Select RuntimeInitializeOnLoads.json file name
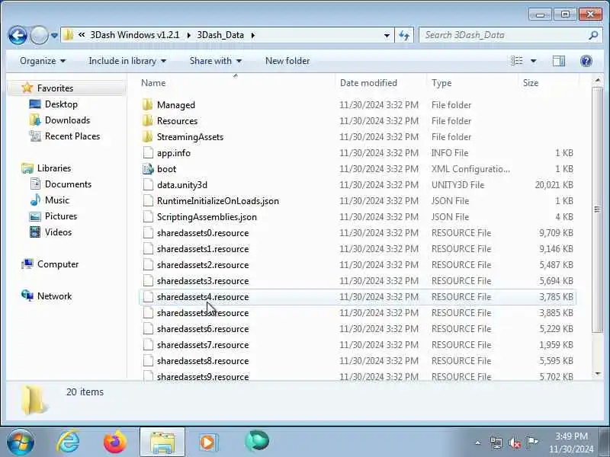The image size is (610, 457). click(x=218, y=201)
